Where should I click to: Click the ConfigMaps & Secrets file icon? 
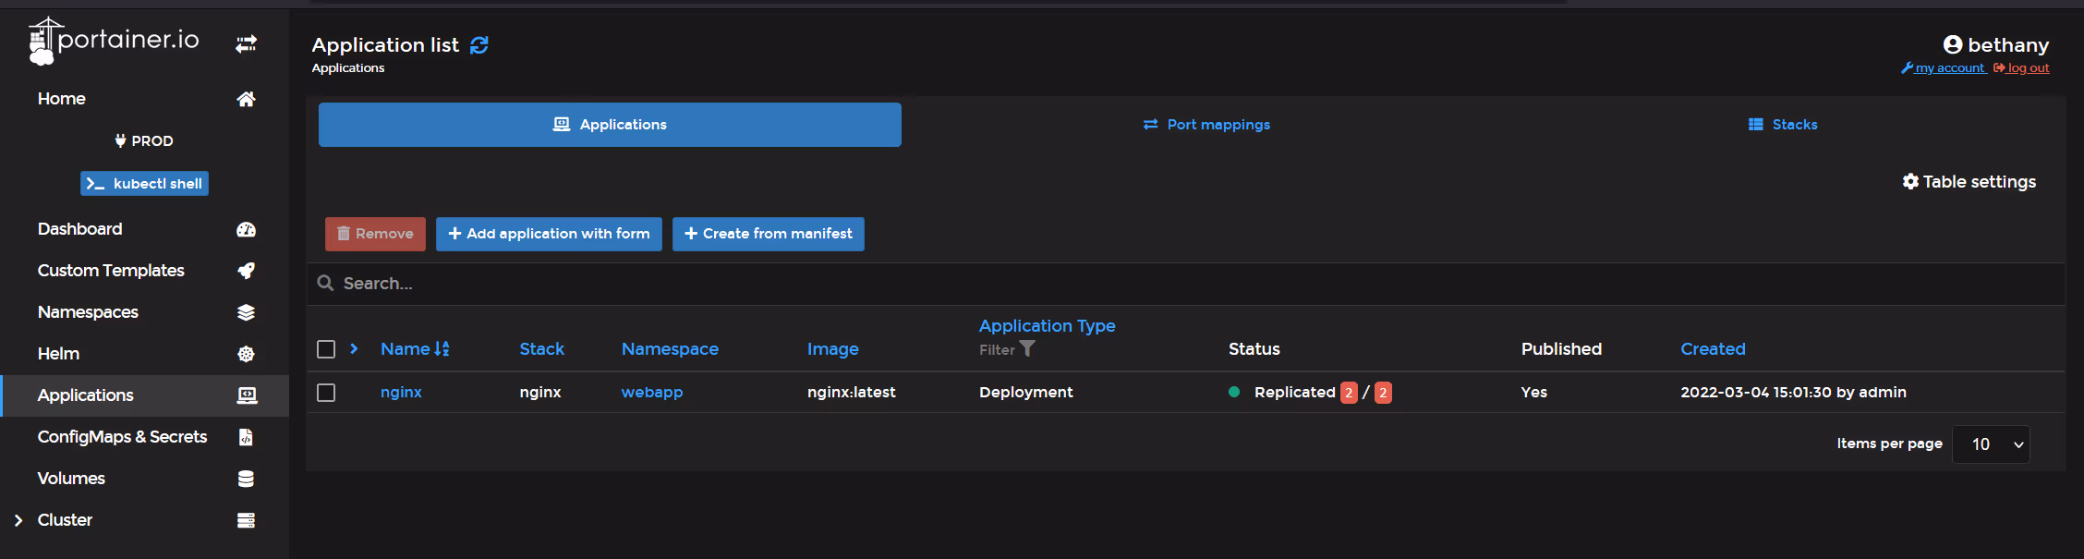click(x=246, y=437)
